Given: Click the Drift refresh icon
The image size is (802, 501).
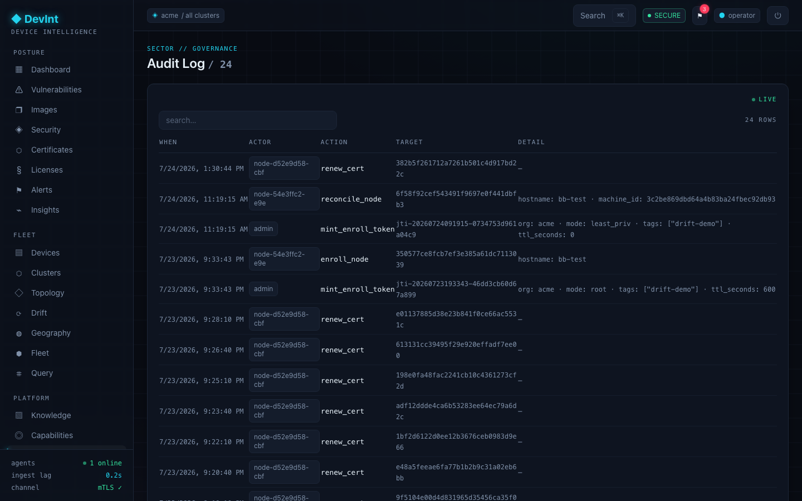Looking at the screenshot, I should [19, 313].
